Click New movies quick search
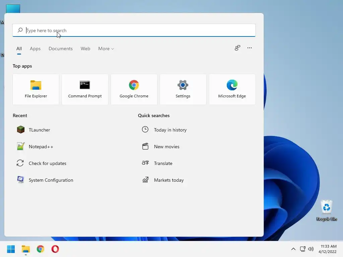 point(160,147)
